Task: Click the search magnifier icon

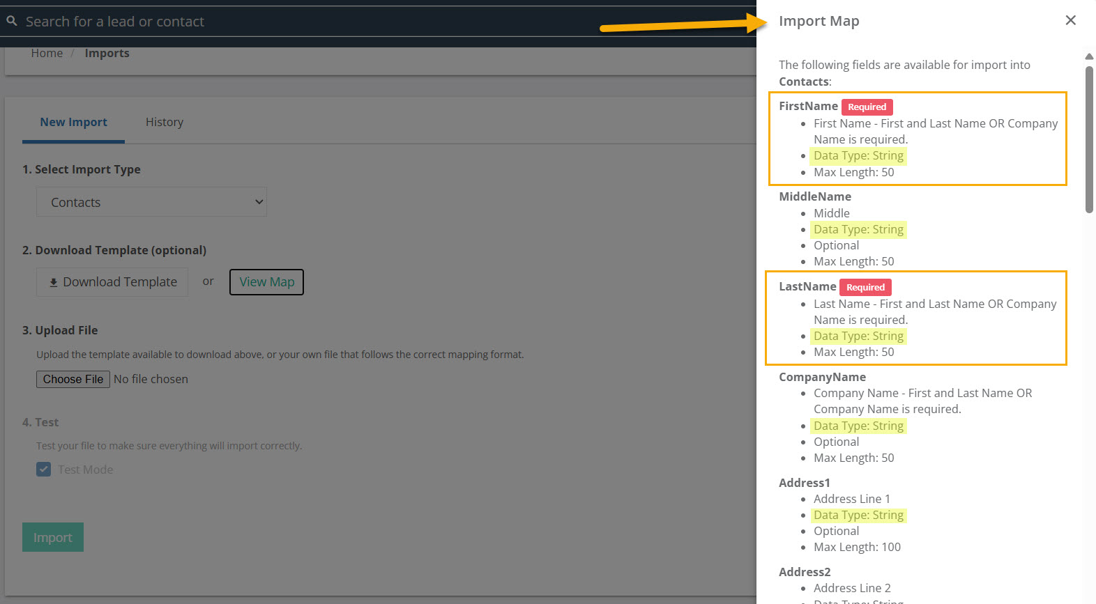Action: click(12, 22)
